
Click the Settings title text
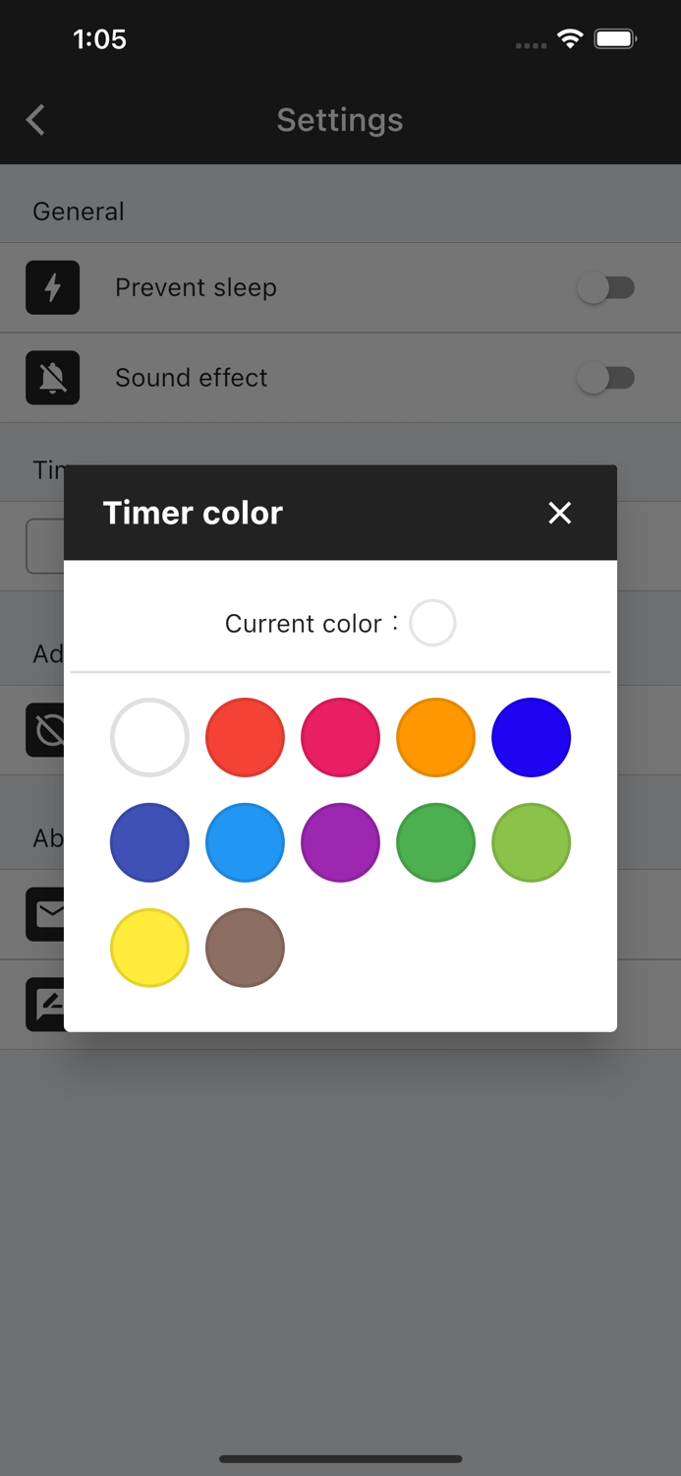point(340,119)
